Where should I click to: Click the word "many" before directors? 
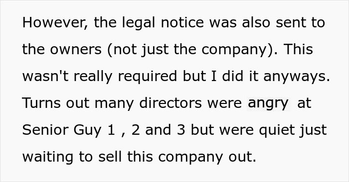[x=114, y=104]
